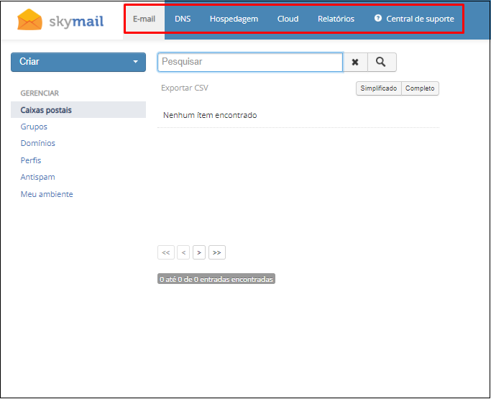Click the Pesquisar search field
The height and width of the screenshot is (399, 491).
point(249,63)
